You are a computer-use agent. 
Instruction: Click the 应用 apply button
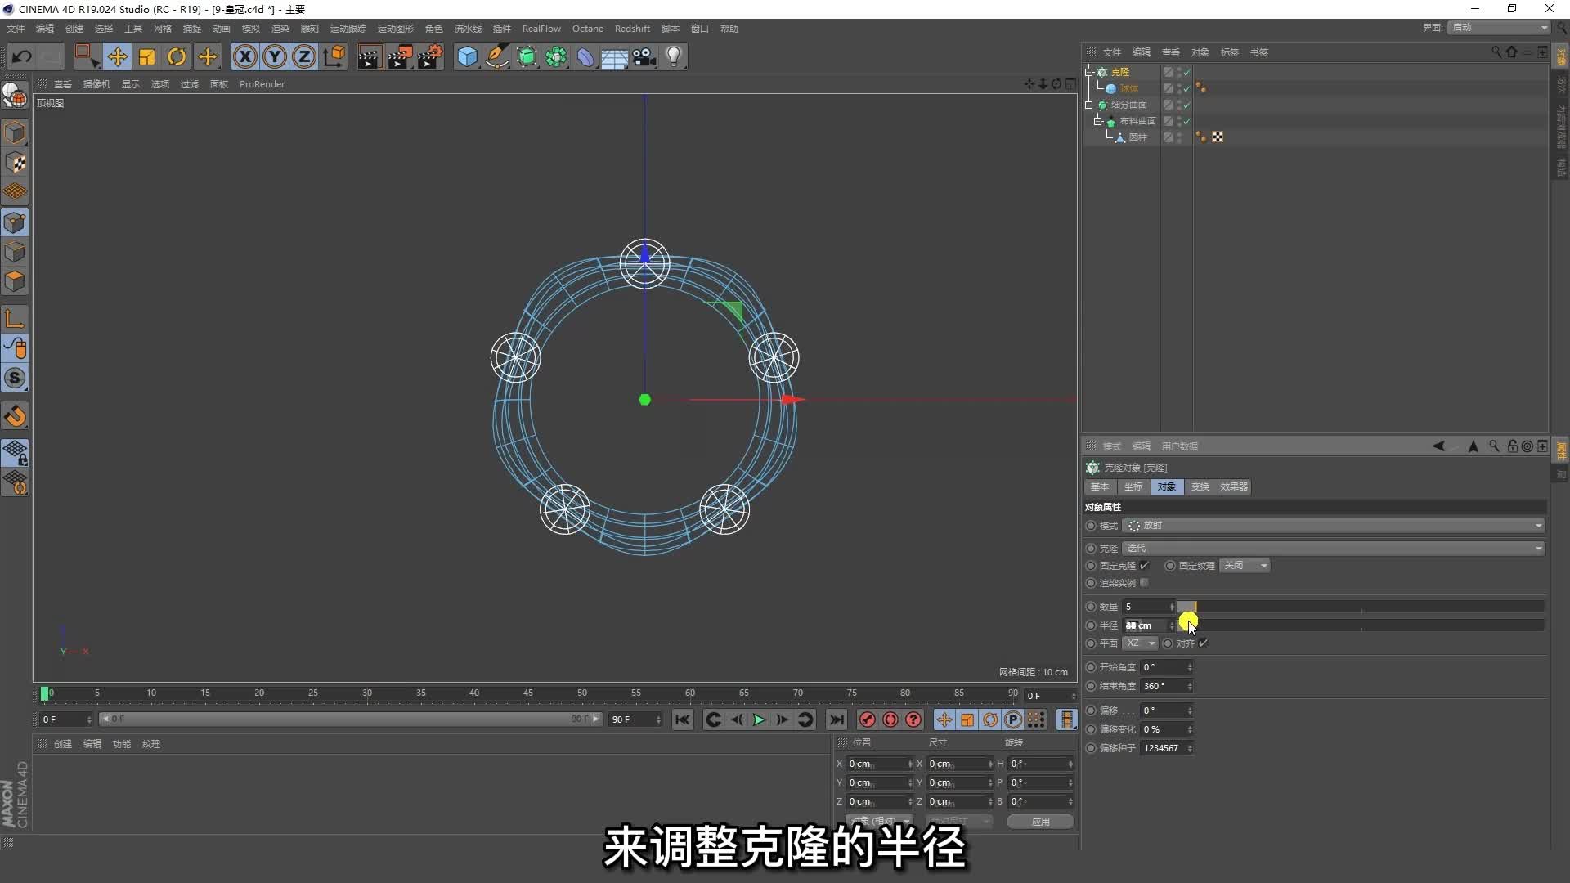pyautogui.click(x=1040, y=822)
